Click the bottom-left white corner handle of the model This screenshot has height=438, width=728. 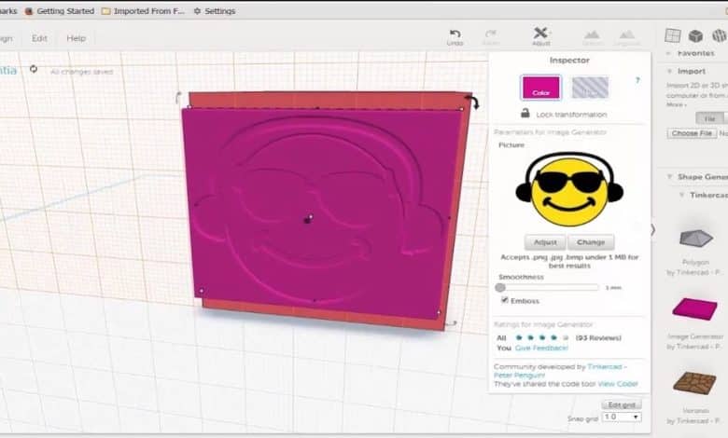point(201,291)
